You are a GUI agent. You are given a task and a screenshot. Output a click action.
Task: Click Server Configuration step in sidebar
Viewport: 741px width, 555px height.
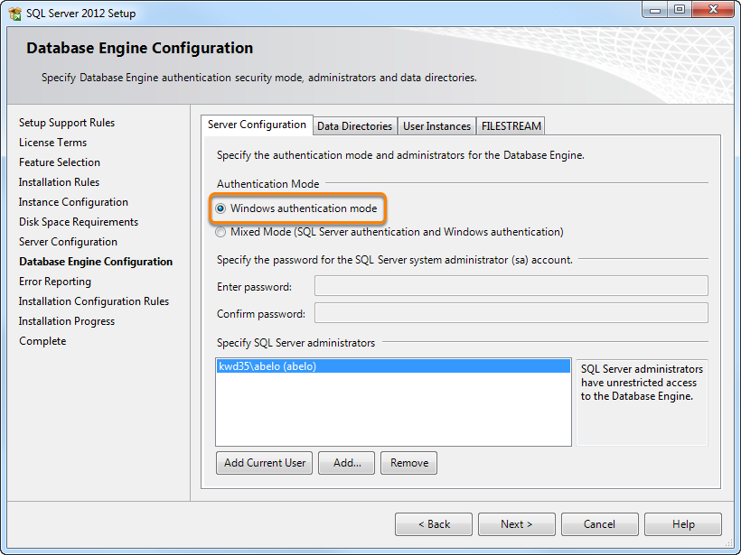click(x=68, y=242)
